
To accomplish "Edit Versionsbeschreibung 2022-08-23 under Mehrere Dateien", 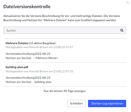I will [42, 54].
